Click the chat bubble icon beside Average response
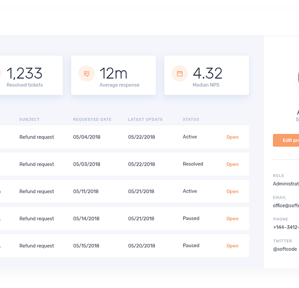 click(86, 74)
